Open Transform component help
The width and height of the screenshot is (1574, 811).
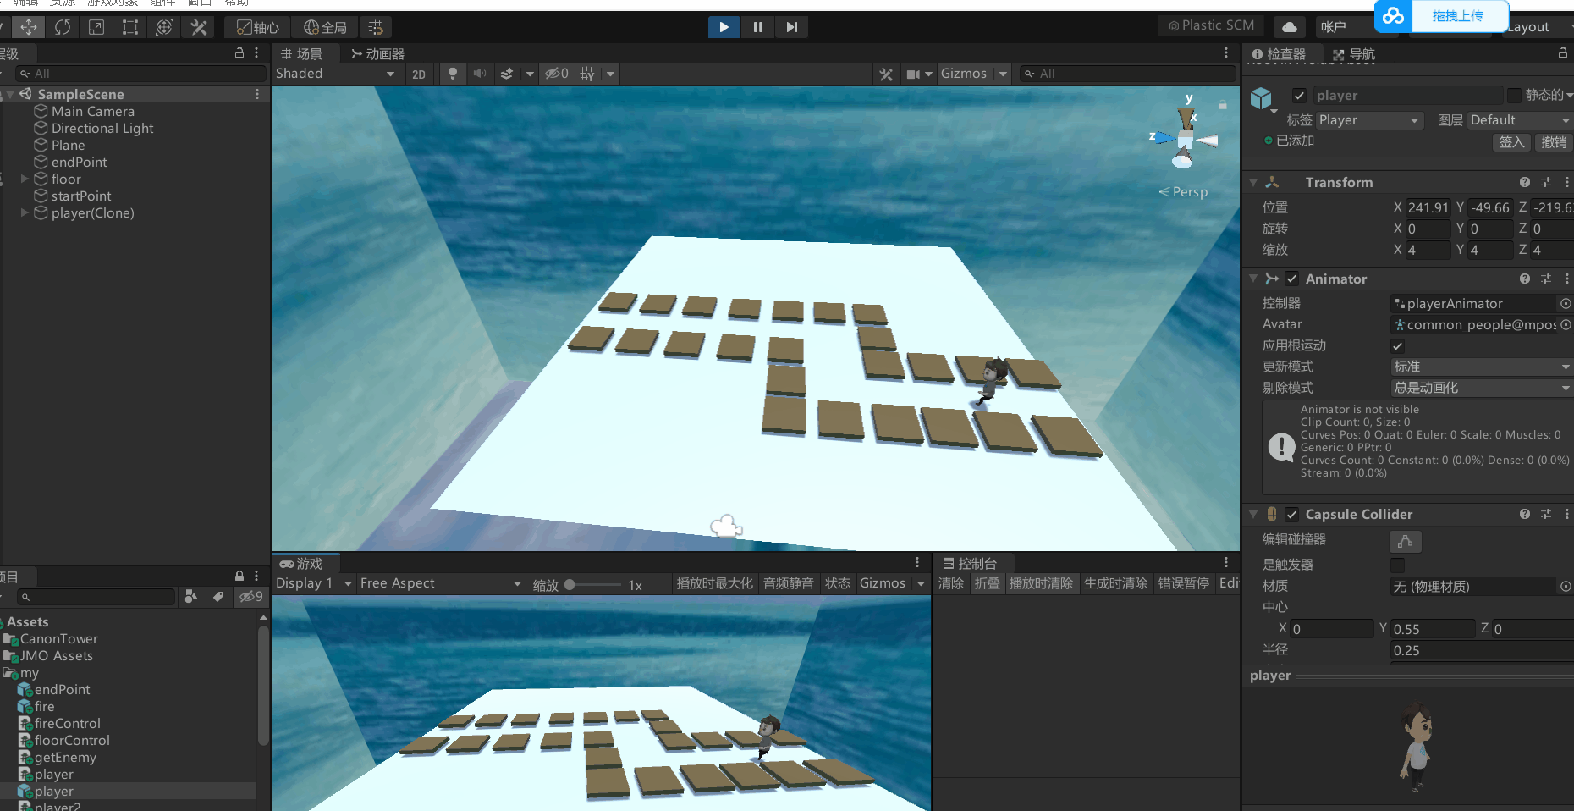tap(1524, 182)
